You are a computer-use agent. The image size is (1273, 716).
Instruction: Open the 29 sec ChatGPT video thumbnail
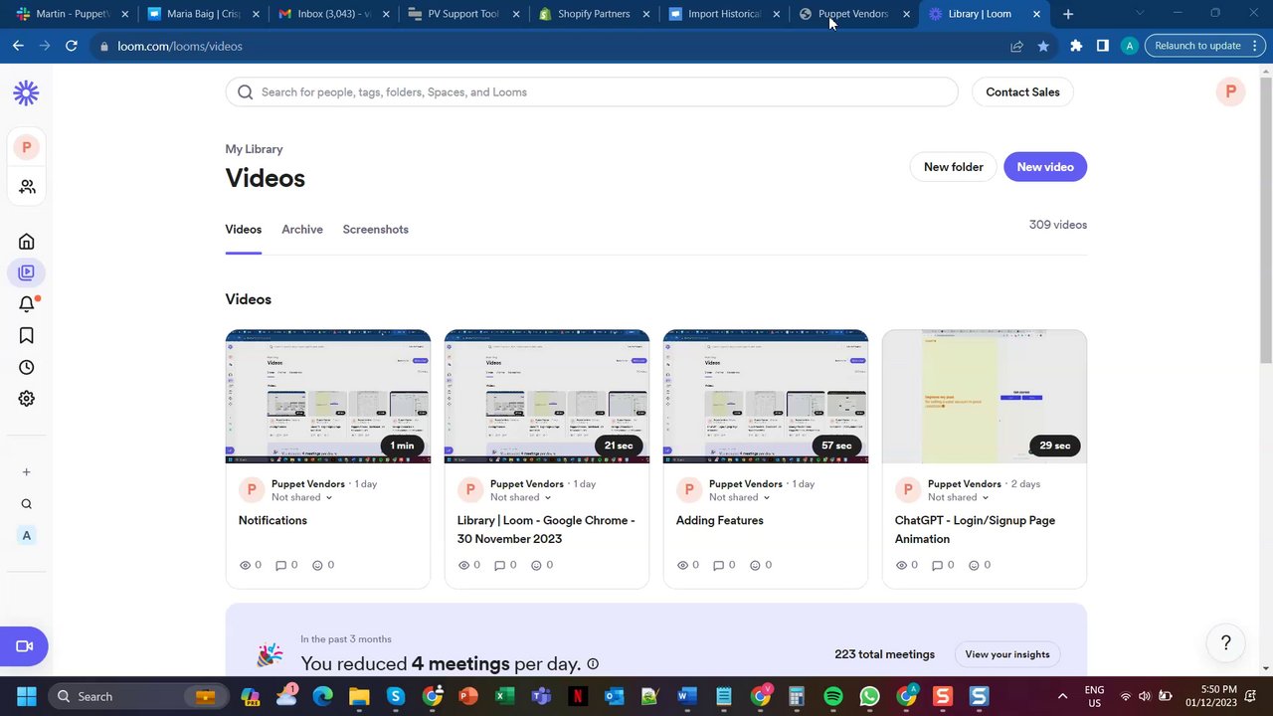[x=985, y=397]
